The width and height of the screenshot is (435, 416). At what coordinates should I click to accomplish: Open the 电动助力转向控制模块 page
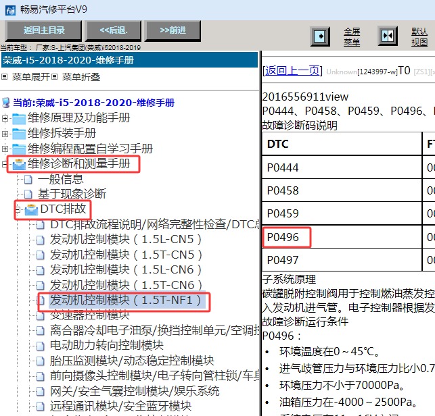click(x=107, y=345)
